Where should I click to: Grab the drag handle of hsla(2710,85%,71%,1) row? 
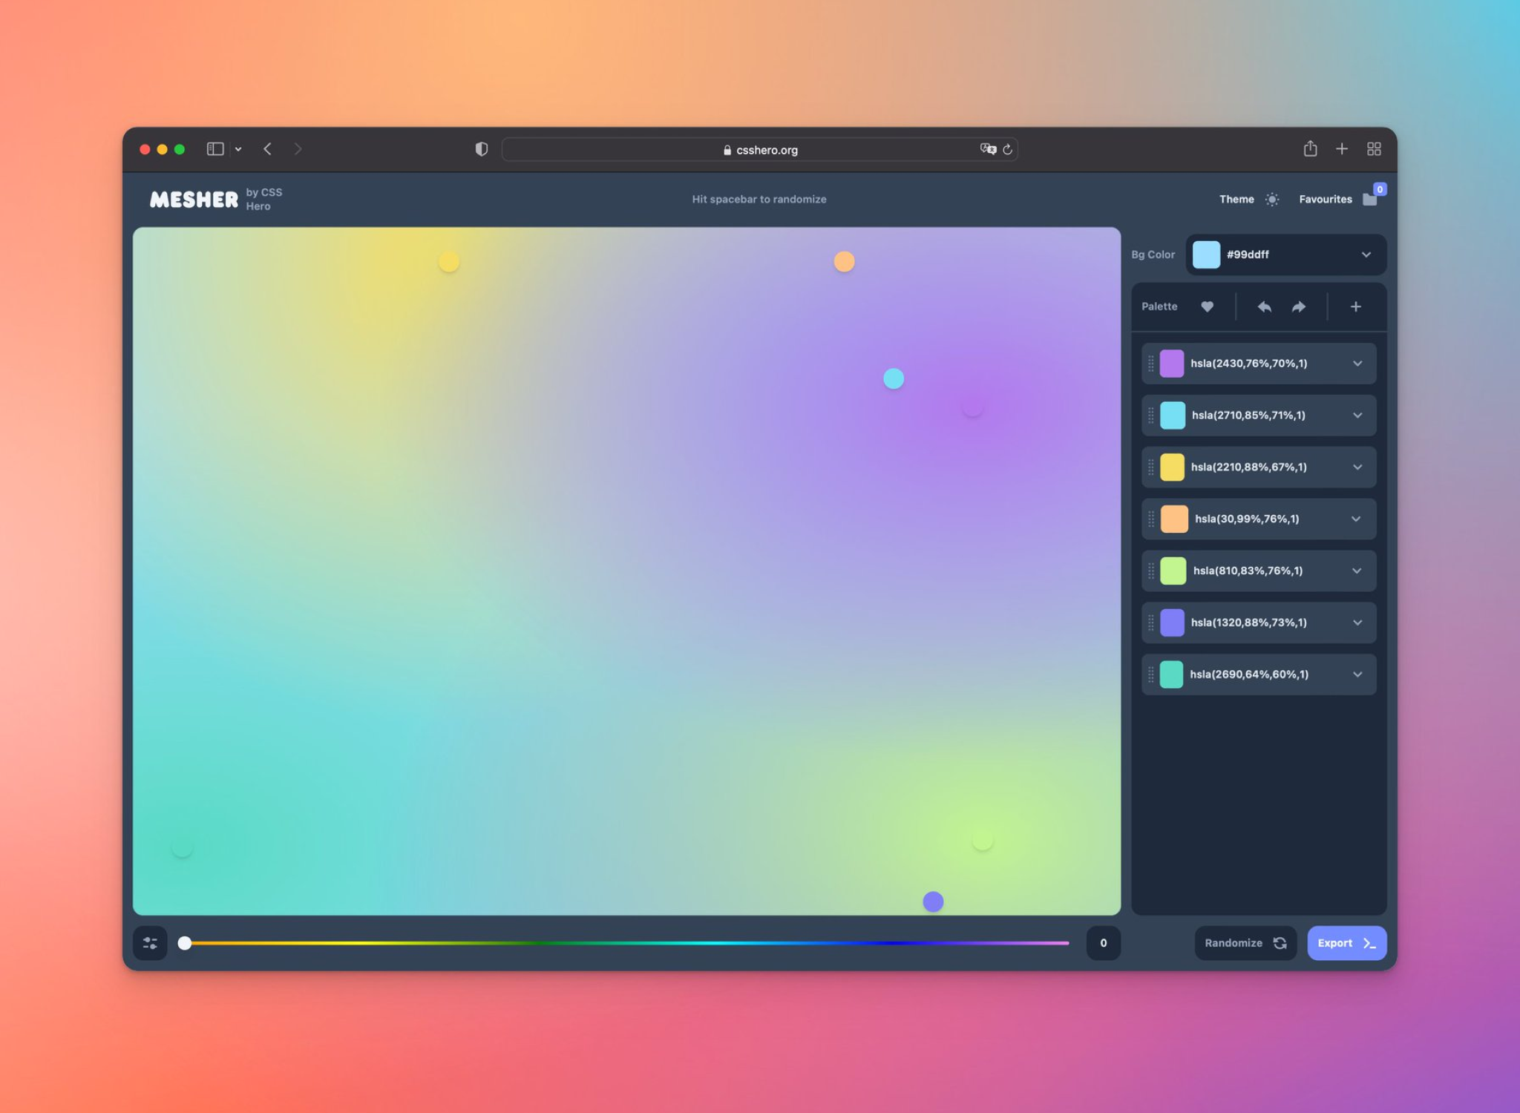coord(1151,416)
